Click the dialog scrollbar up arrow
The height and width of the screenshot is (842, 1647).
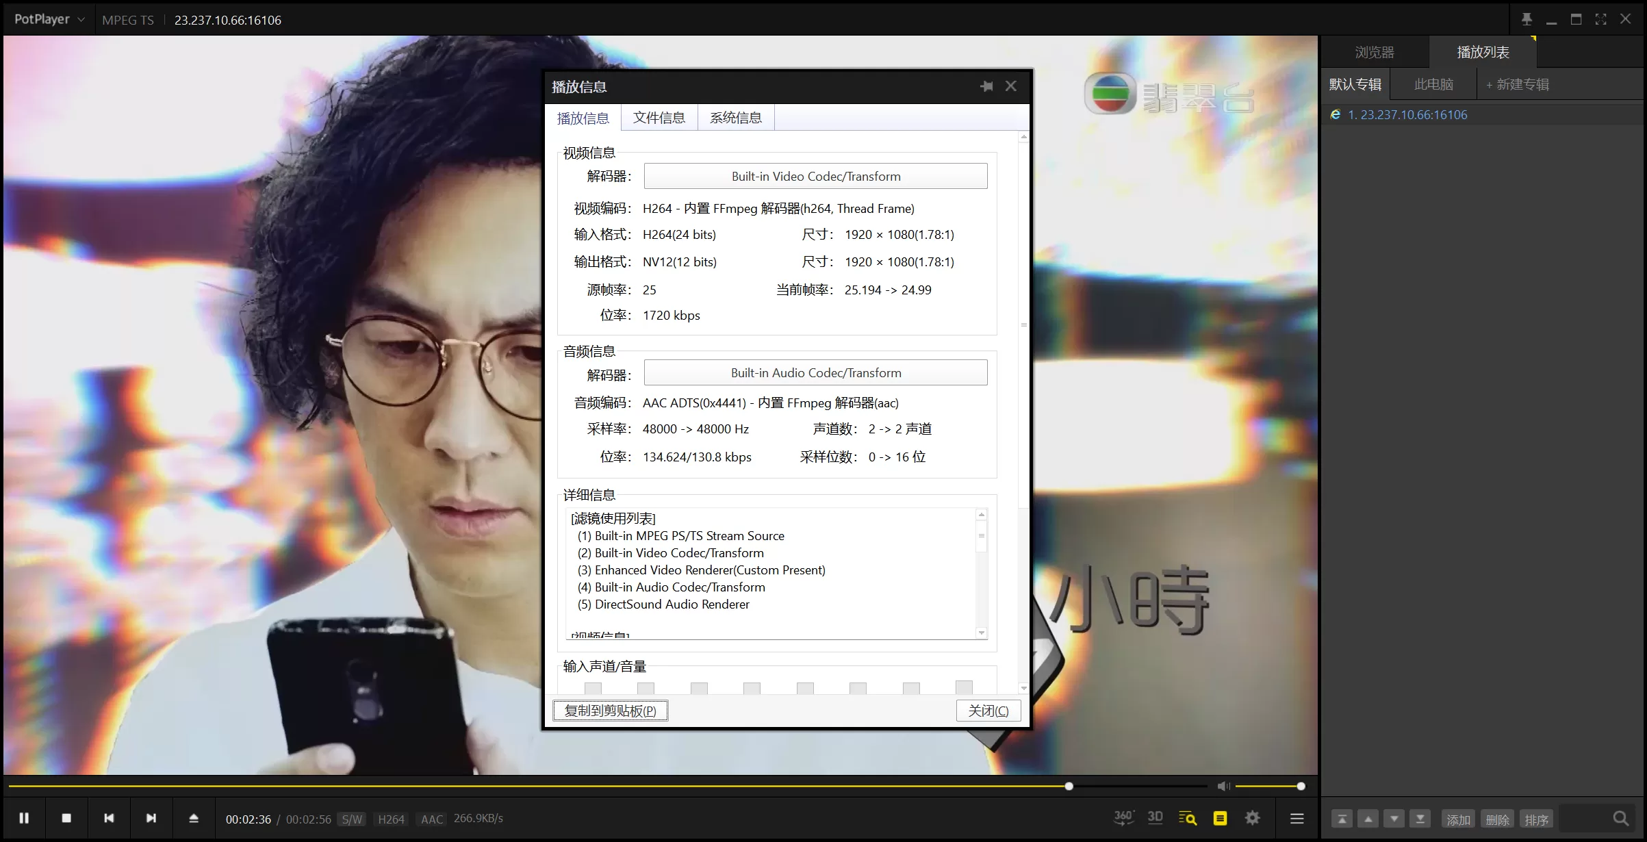pos(1024,137)
